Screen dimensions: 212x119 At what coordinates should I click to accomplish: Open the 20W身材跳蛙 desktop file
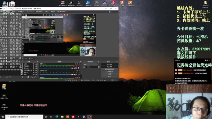point(4,107)
